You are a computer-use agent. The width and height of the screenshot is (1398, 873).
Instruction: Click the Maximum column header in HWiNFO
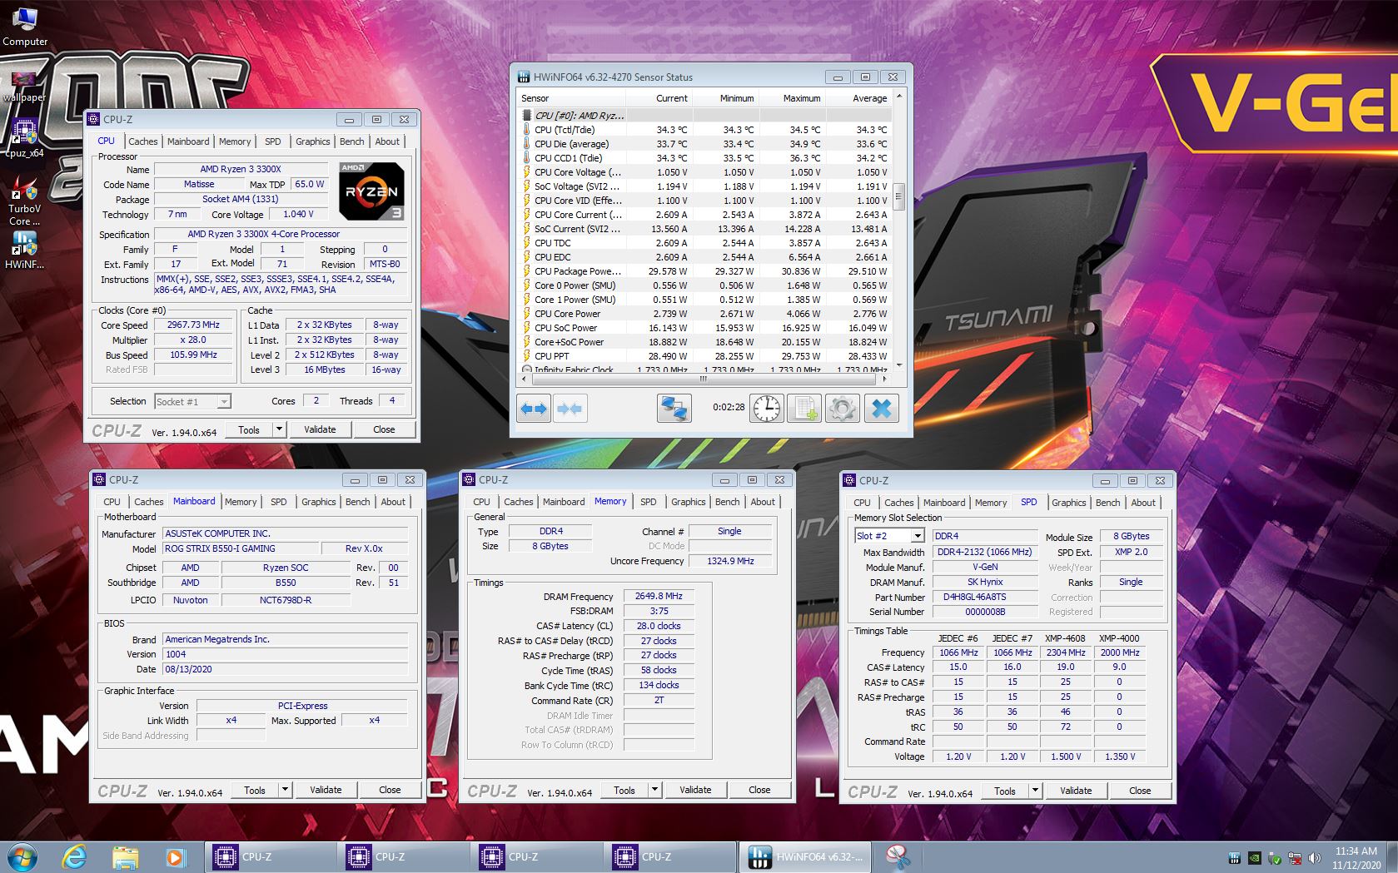791,98
